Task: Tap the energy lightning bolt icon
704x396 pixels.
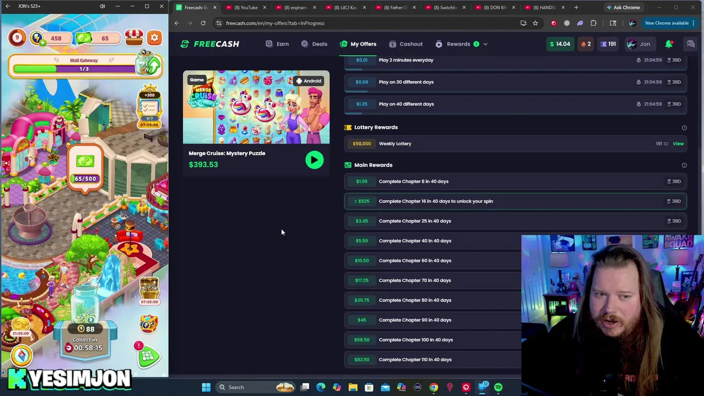Action: 36,38
